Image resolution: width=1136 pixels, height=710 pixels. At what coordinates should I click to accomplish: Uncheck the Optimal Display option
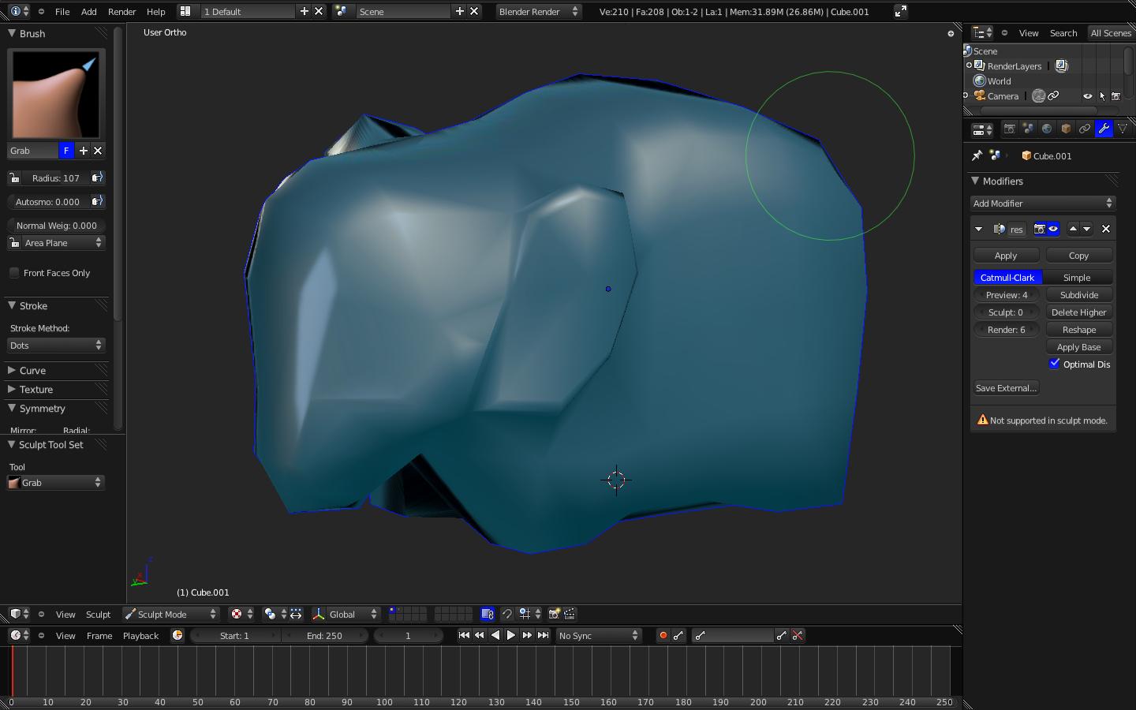1055,364
